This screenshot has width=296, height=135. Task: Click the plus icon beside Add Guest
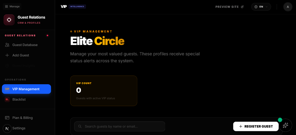(x=7, y=55)
